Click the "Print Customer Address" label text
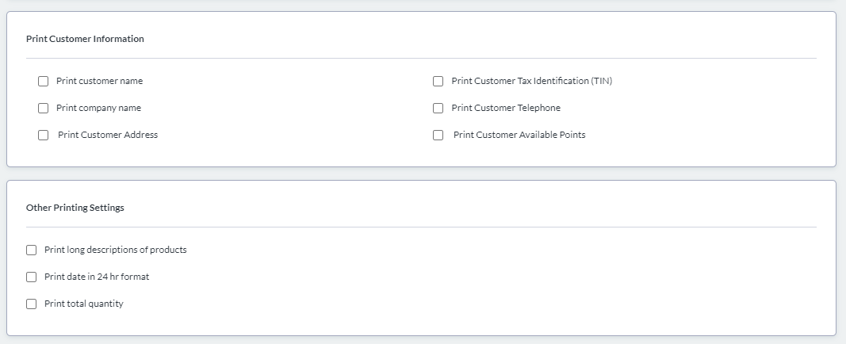Screen dimensions: 846x344 108,135
